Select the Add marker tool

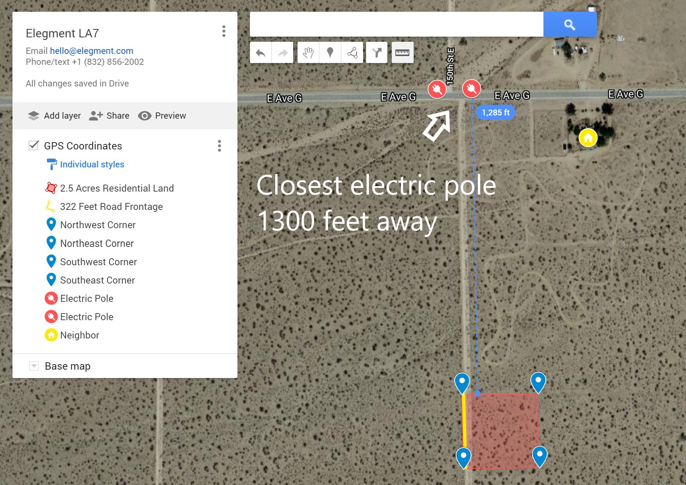click(330, 53)
